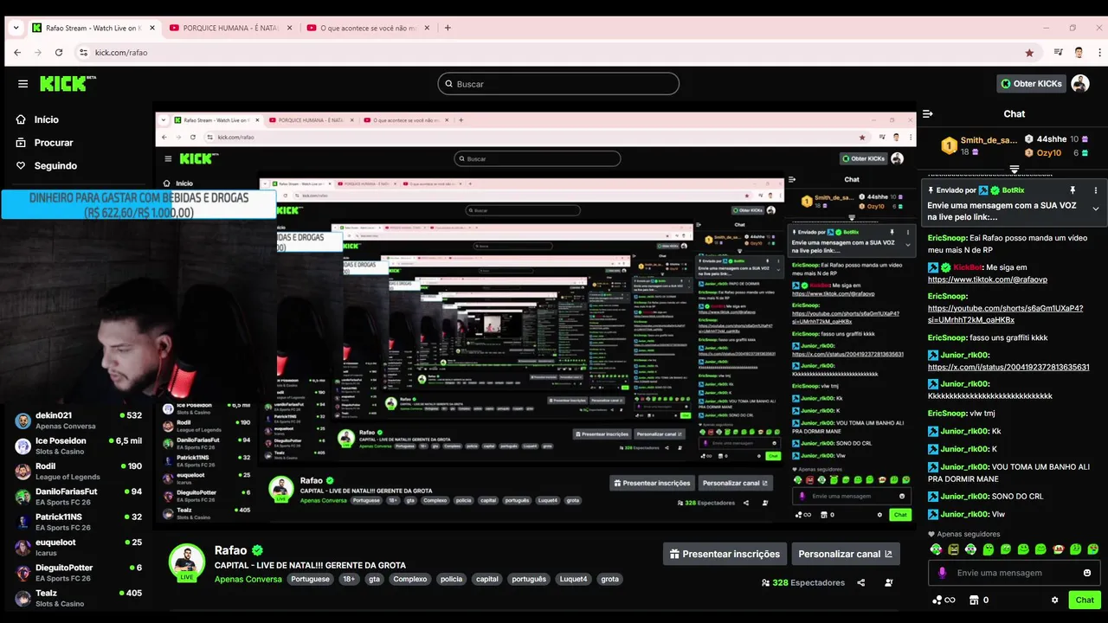Select the policia tag
1108x623 pixels.
(x=451, y=579)
